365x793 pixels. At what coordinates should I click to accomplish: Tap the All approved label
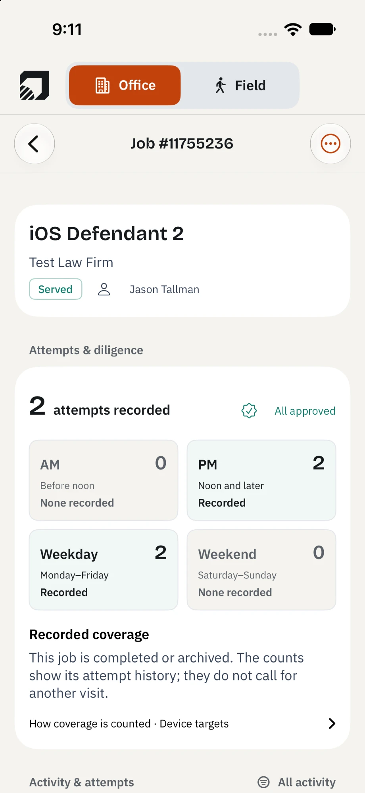(x=305, y=411)
